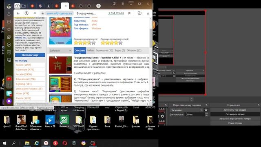
Task: Open OBS audio mixer gear icon
Action: pos(162,116)
